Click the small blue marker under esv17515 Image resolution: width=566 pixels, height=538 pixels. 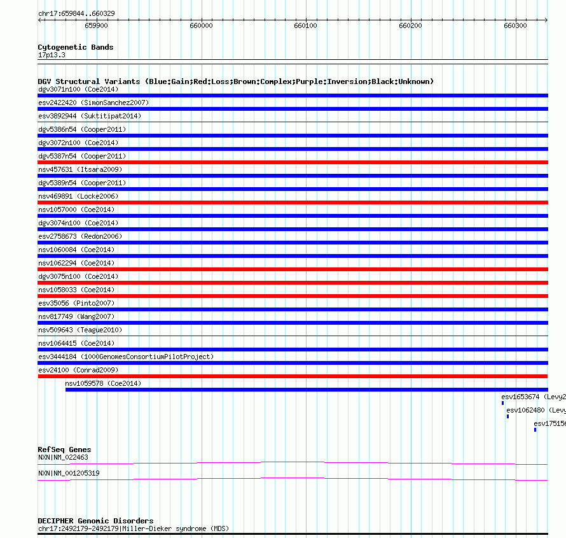pos(535,430)
